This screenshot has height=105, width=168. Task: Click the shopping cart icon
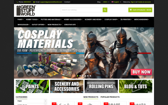click(x=131, y=10)
